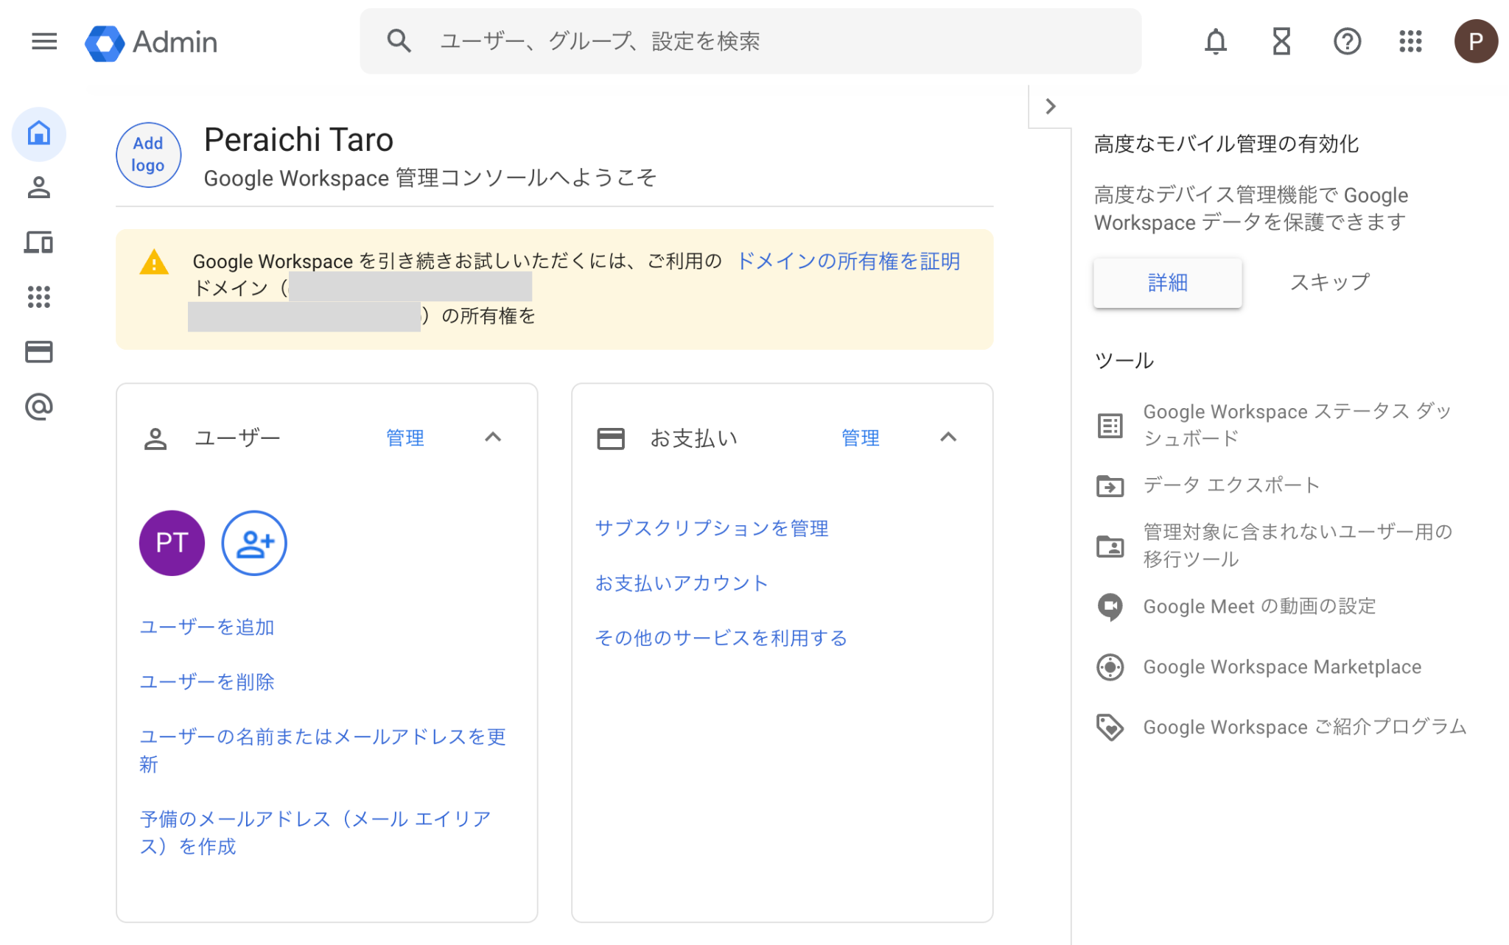Focus the ユーザー、グループ、設定を検索 search field
The width and height of the screenshot is (1509, 945).
pos(750,41)
